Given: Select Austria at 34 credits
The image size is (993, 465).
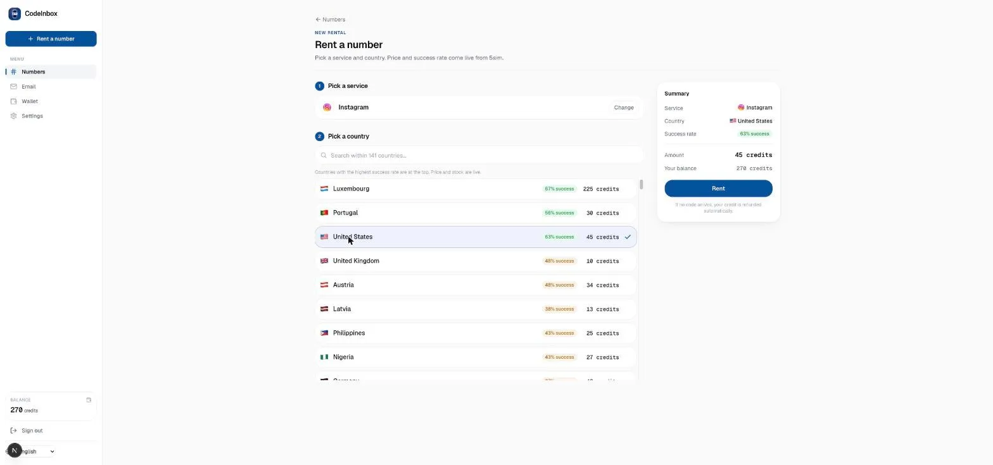Looking at the screenshot, I should (x=476, y=285).
